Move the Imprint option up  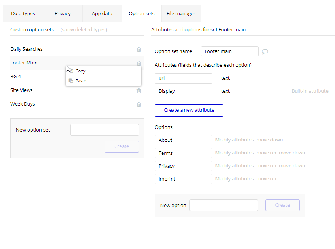266,179
